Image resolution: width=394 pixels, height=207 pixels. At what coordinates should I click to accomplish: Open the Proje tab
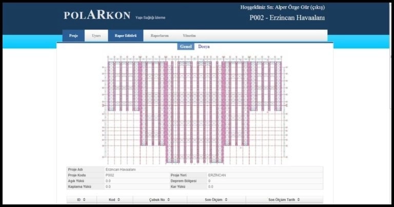(x=73, y=36)
